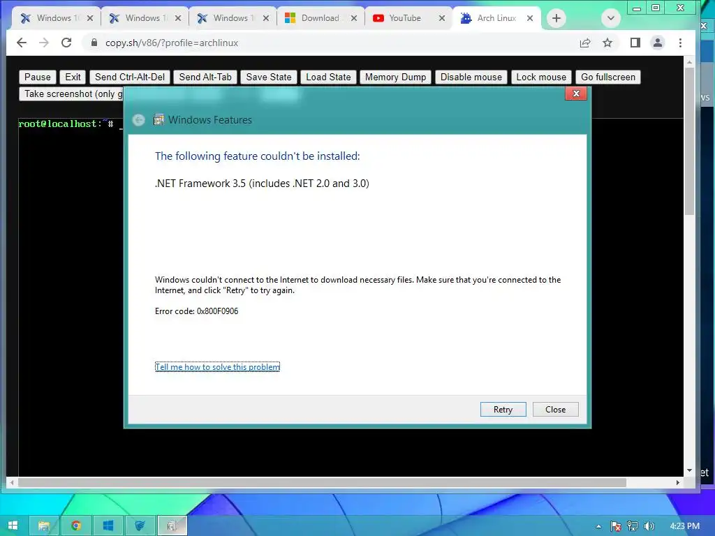The width and height of the screenshot is (715, 536).
Task: Select the Arch Linux tab
Action: click(x=496, y=18)
